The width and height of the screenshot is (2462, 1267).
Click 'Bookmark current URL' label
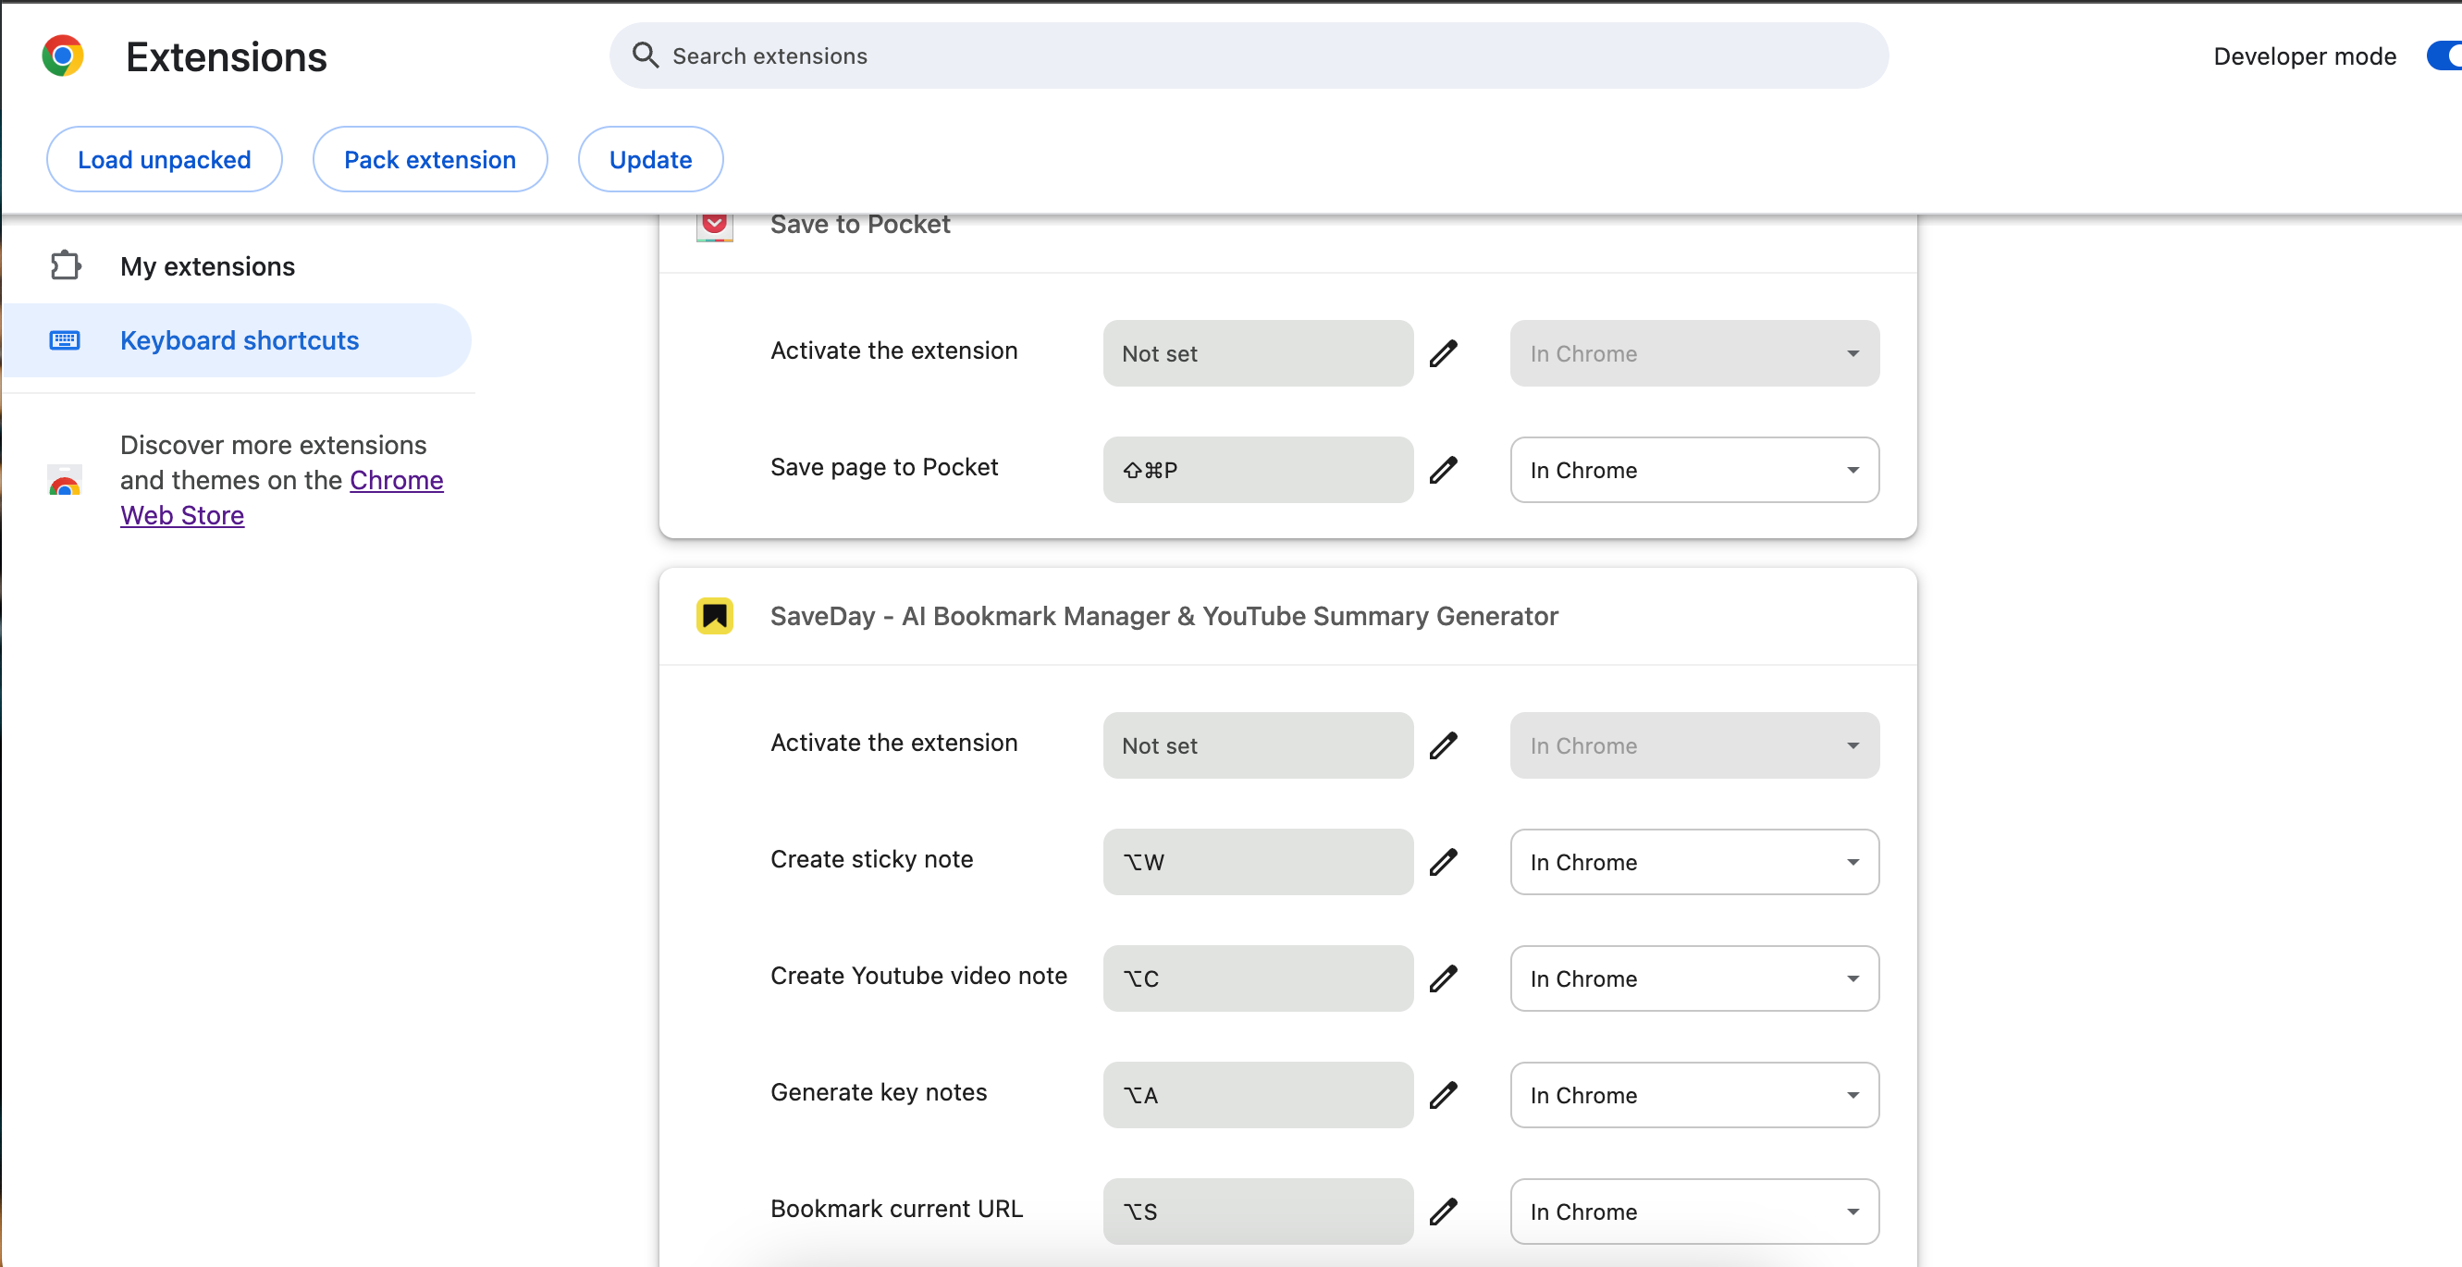point(896,1209)
